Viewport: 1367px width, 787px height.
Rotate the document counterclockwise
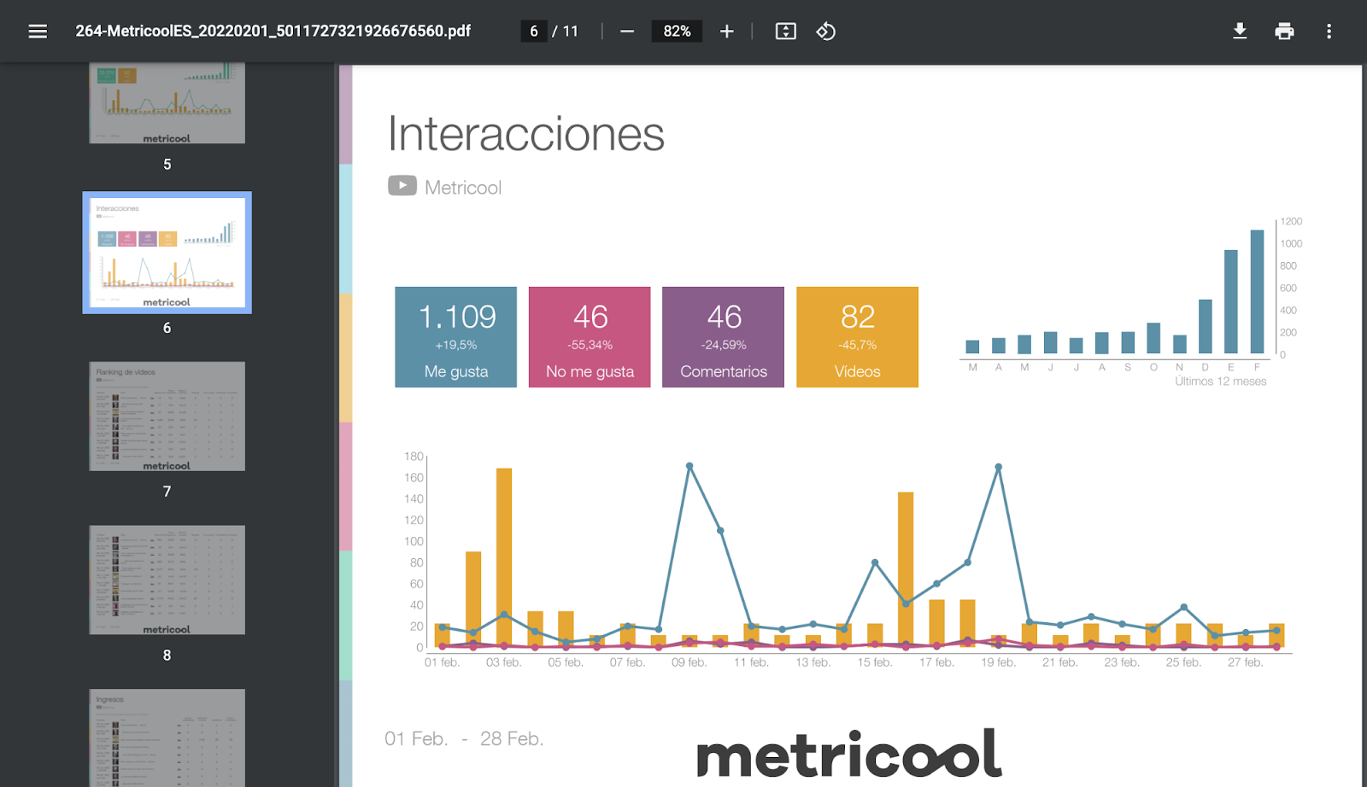[x=825, y=32]
